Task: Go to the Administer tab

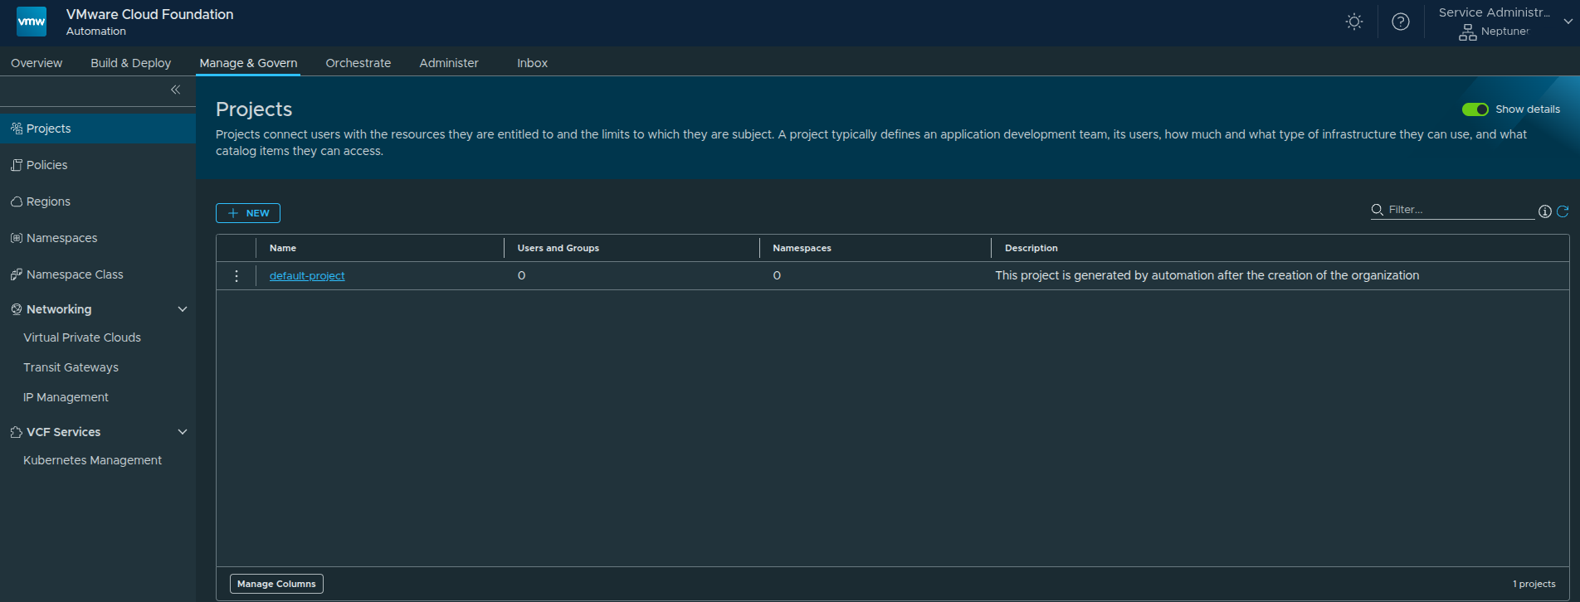Action: pyautogui.click(x=449, y=63)
